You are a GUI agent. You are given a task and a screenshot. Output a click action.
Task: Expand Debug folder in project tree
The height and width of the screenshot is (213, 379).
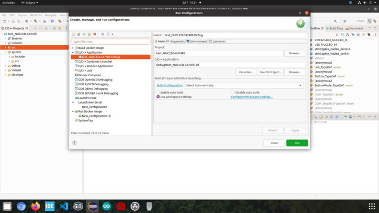pos(6,66)
